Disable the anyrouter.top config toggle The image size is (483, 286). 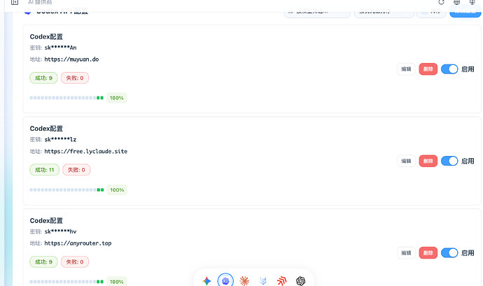point(449,252)
